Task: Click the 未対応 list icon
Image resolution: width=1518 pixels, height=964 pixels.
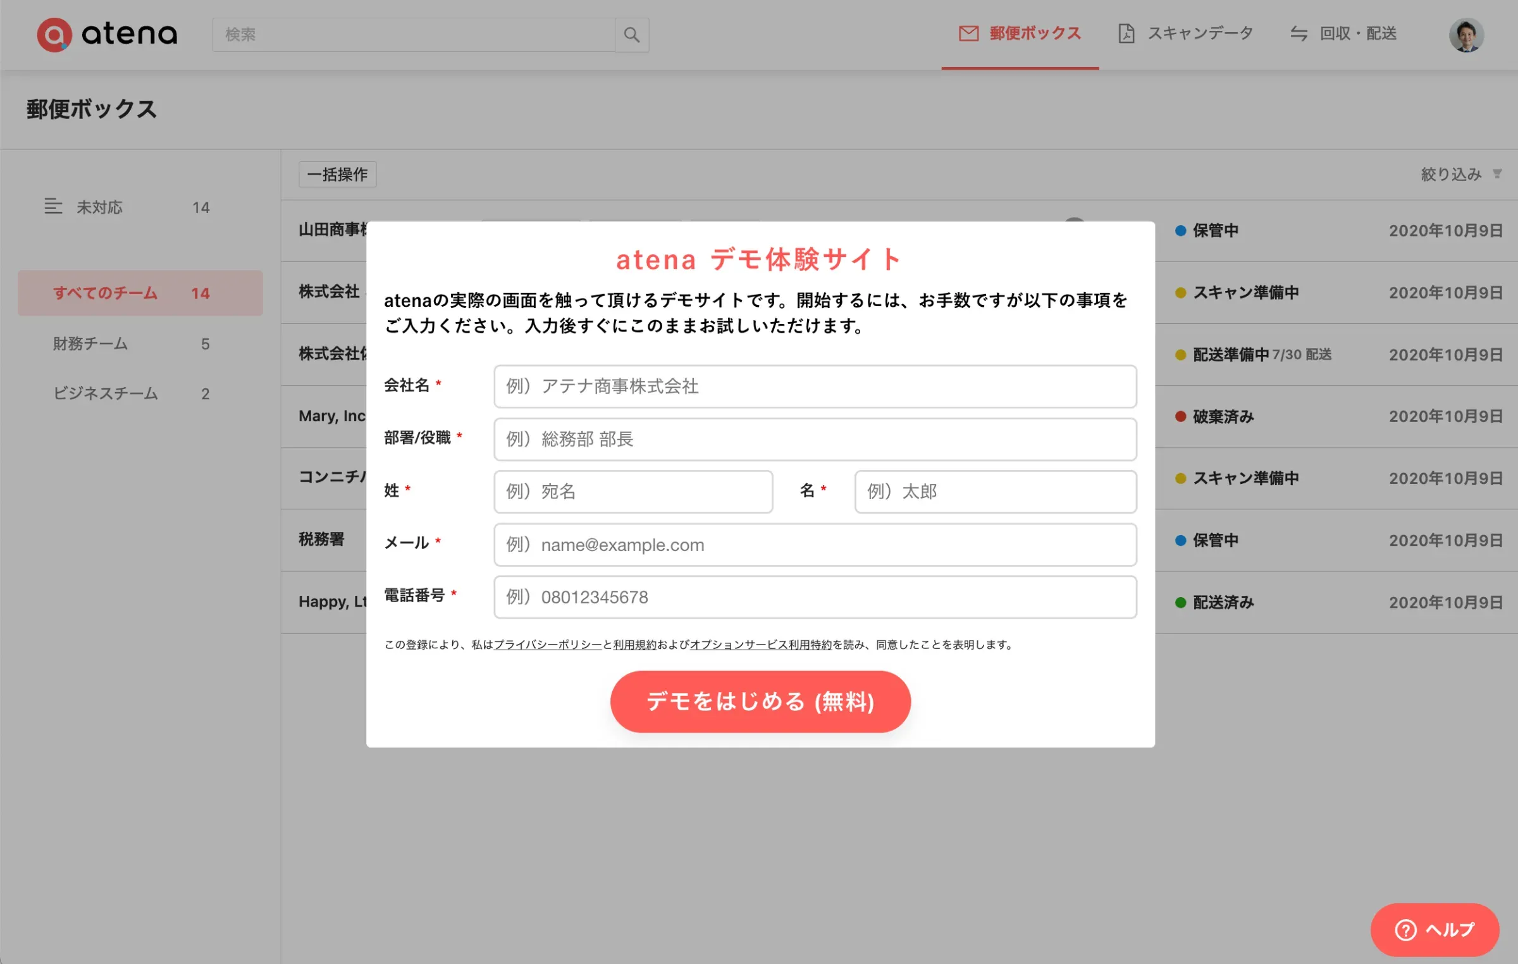Action: coord(53,206)
